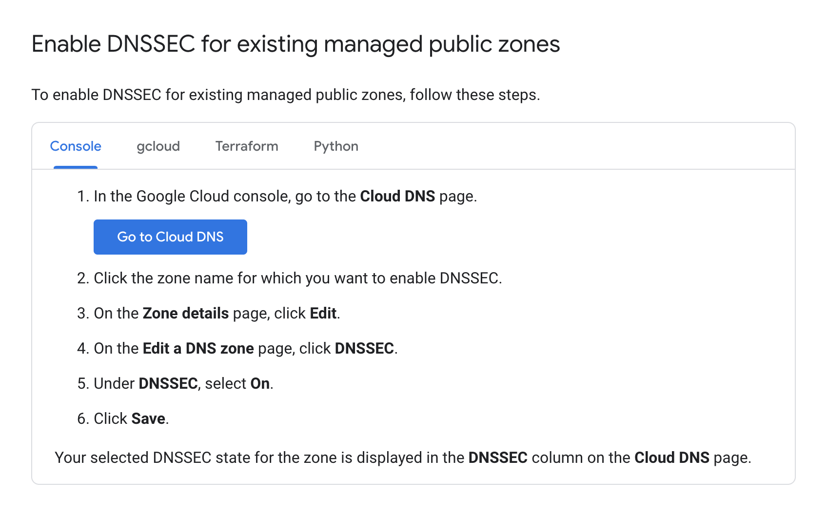Viewport: 827px width, 517px height.
Task: Switch to the Console tab
Action: pyautogui.click(x=76, y=146)
